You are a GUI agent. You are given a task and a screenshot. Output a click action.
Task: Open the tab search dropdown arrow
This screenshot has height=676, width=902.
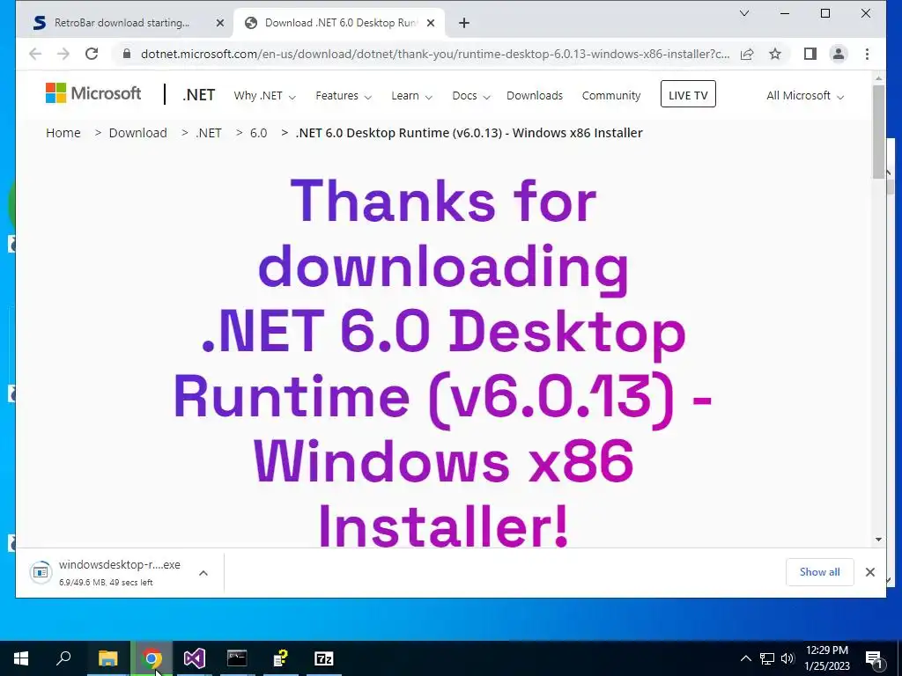pyautogui.click(x=743, y=13)
